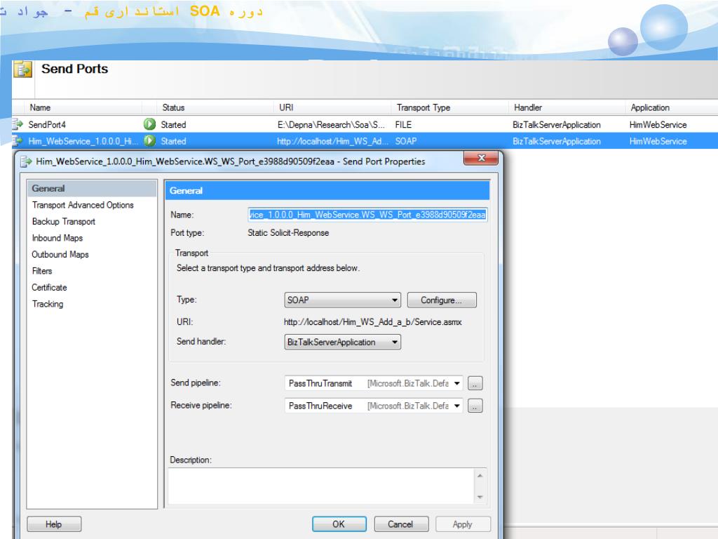The height and width of the screenshot is (539, 718).
Task: Open the transport Type SOAP dropdown
Action: coord(342,300)
